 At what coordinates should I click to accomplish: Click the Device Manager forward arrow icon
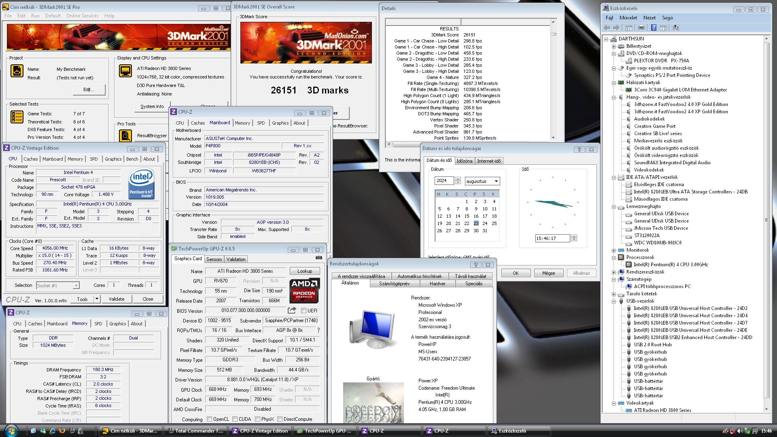616,28
